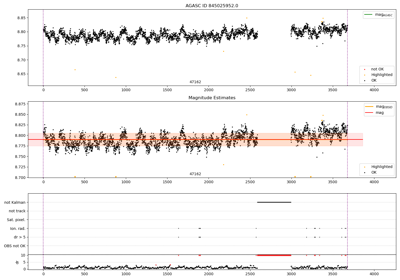The height and width of the screenshot is (280, 400).
Task: Select the red 'mag' legend line
Action: click(369, 113)
